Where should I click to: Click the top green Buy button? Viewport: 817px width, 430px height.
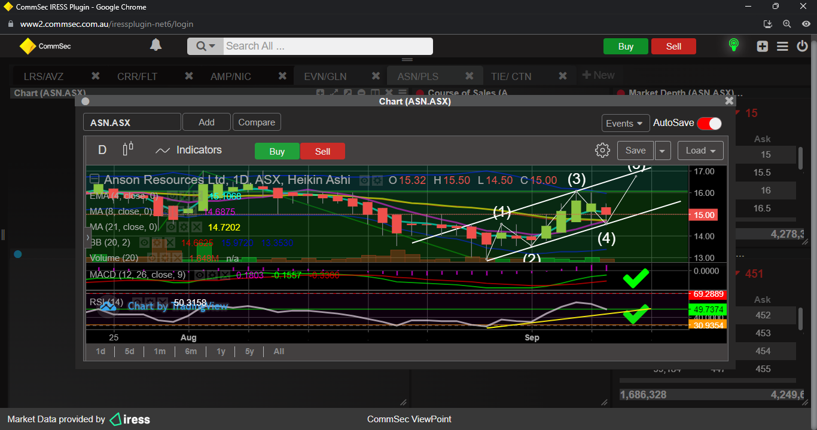point(626,47)
